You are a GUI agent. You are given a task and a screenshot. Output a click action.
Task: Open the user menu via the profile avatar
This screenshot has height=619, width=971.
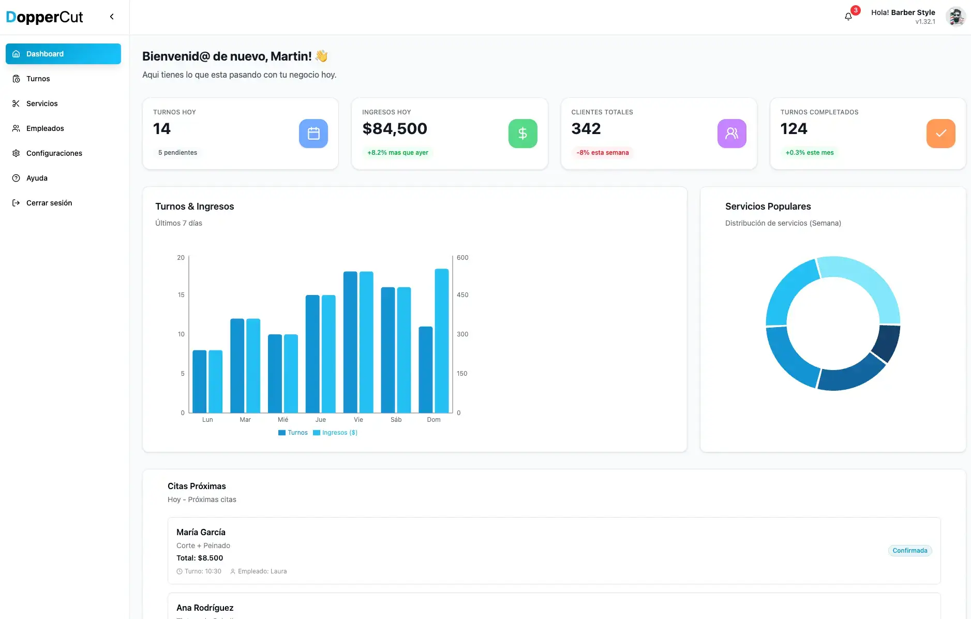(956, 16)
